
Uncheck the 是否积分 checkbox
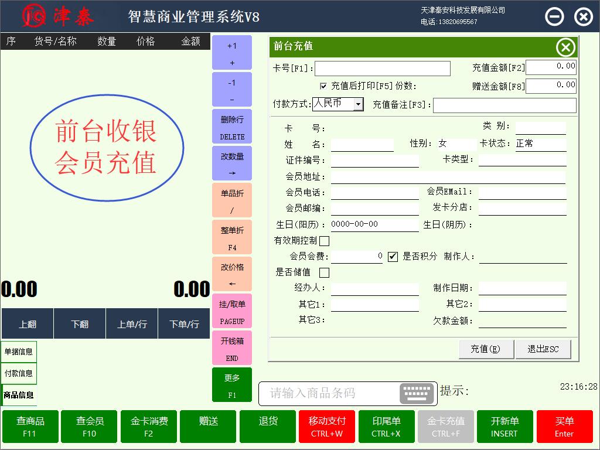(x=393, y=257)
